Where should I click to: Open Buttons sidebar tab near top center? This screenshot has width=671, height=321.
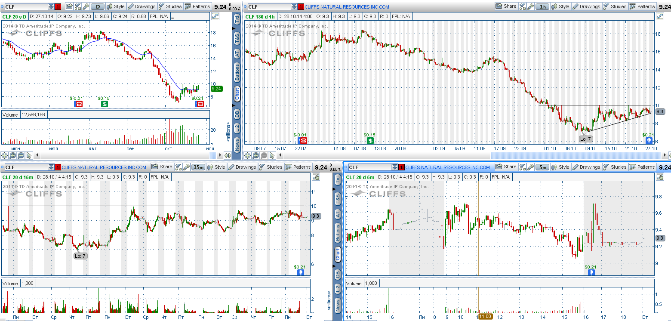tap(237, 72)
